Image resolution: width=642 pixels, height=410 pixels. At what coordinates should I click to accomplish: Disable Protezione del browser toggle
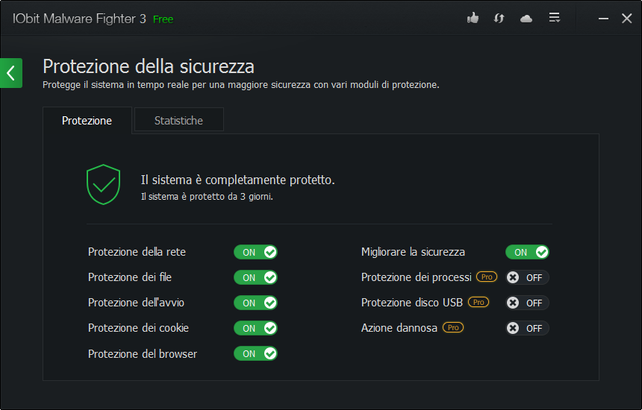(x=255, y=353)
